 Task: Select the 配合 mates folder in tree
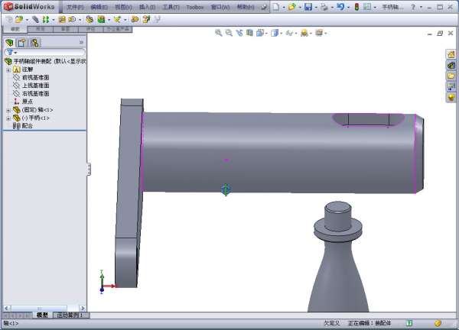23,126
